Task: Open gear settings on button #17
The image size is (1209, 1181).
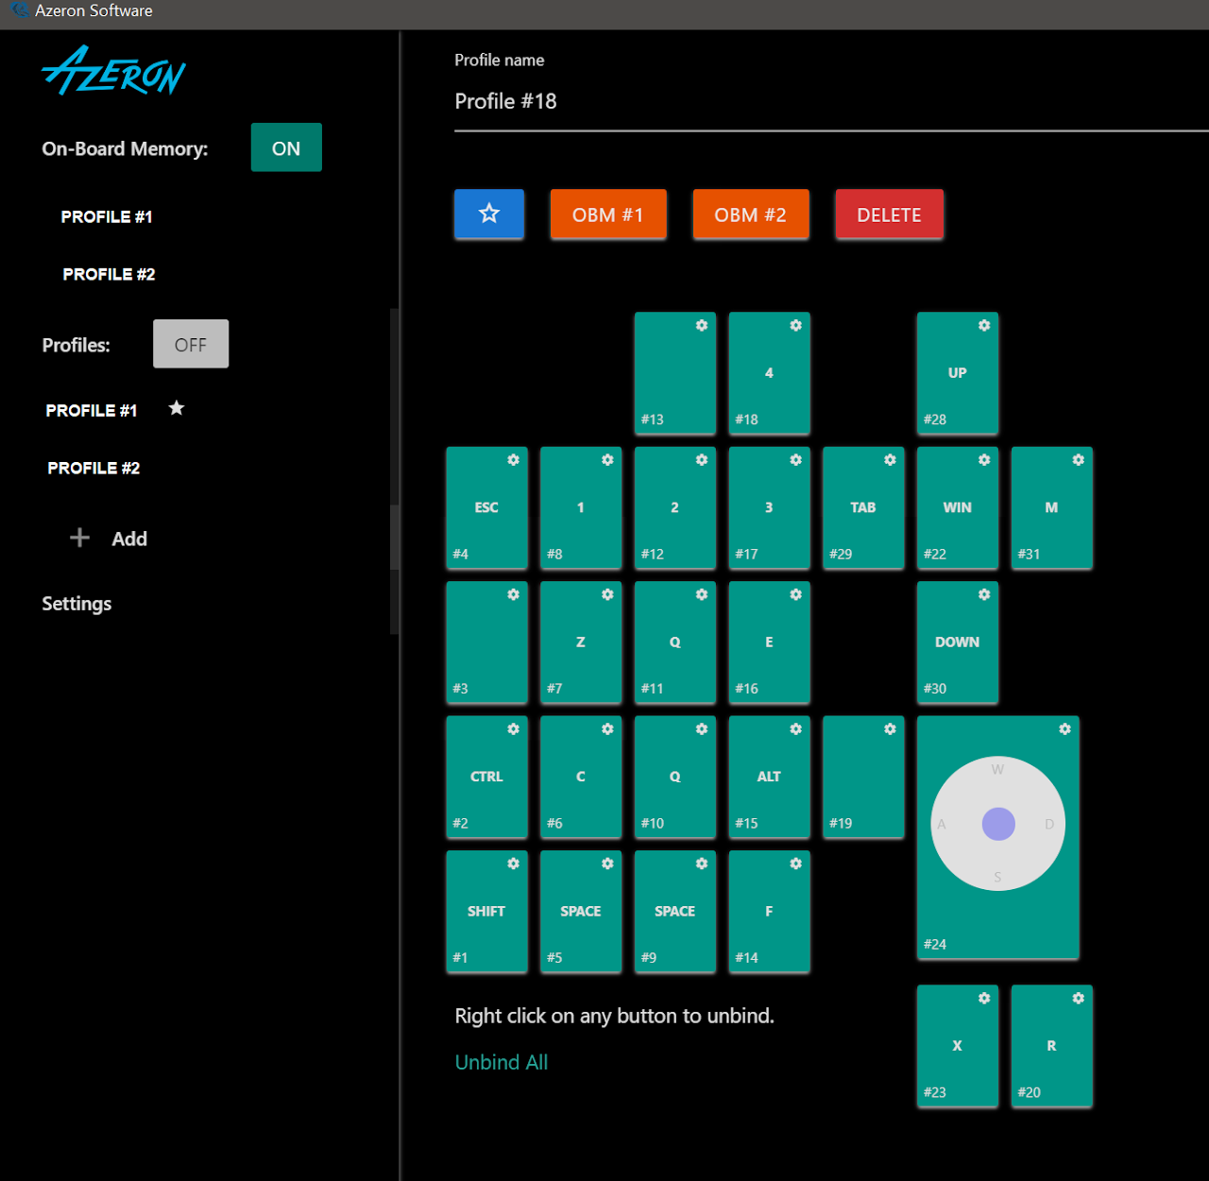Action: (x=796, y=460)
